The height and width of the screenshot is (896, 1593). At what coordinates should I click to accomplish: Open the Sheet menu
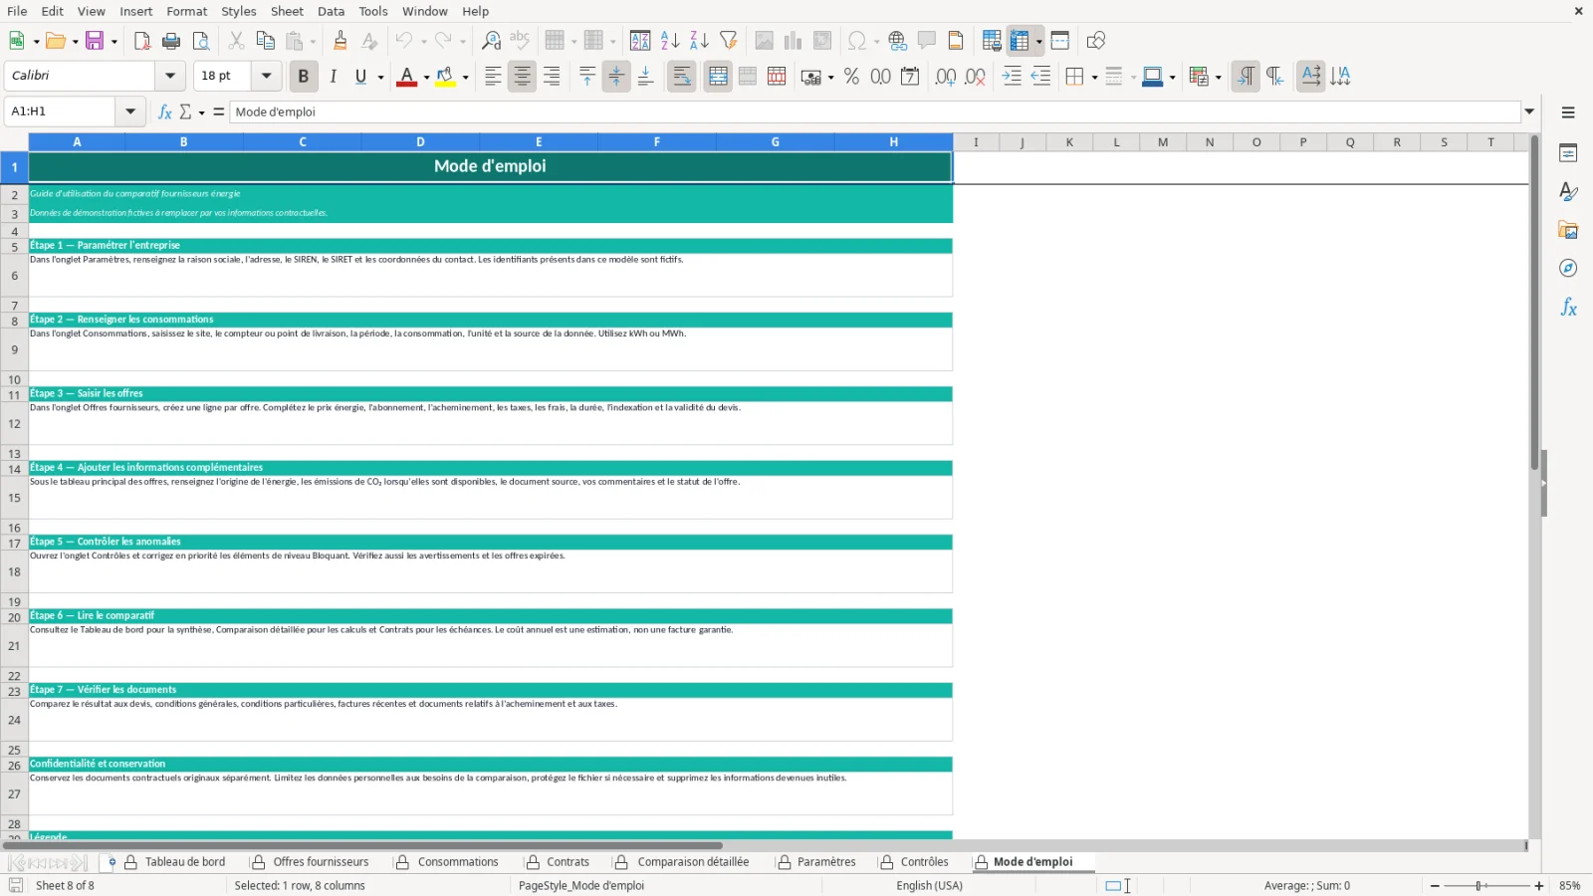point(287,11)
